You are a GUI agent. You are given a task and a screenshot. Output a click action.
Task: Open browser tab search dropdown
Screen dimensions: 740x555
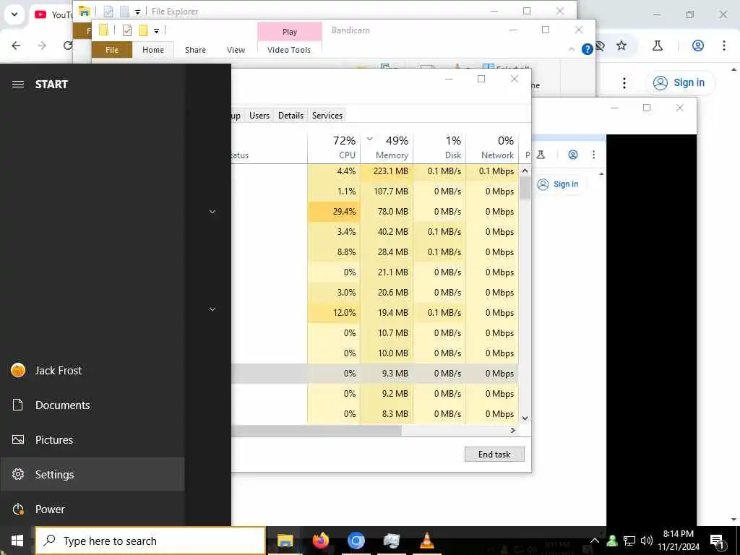(x=14, y=14)
